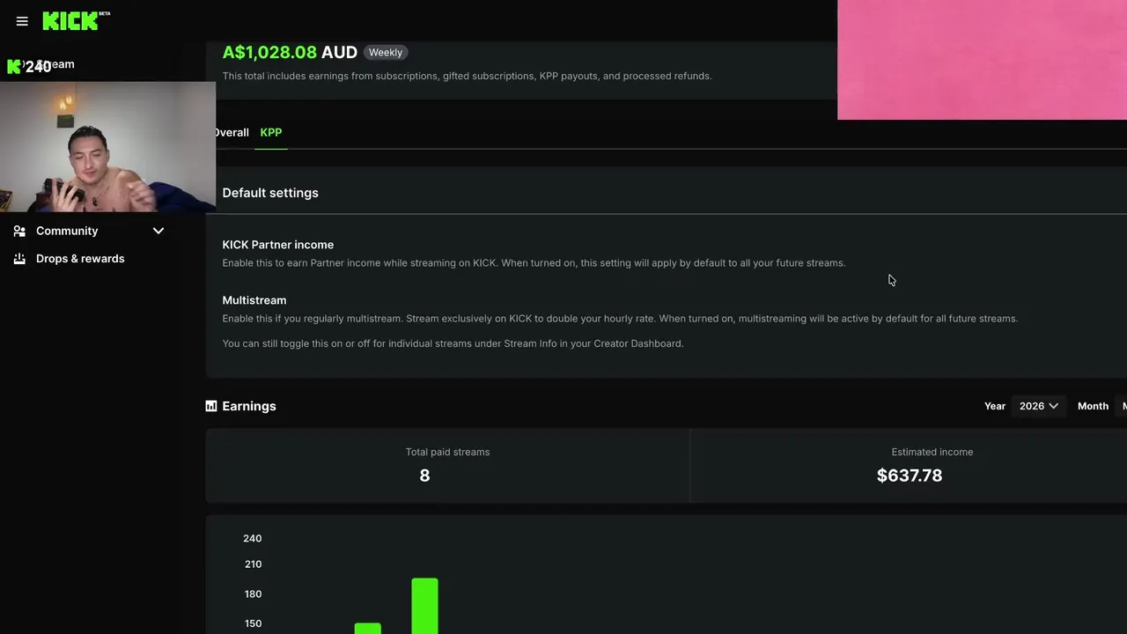Expand the Community section chevron

click(x=158, y=231)
